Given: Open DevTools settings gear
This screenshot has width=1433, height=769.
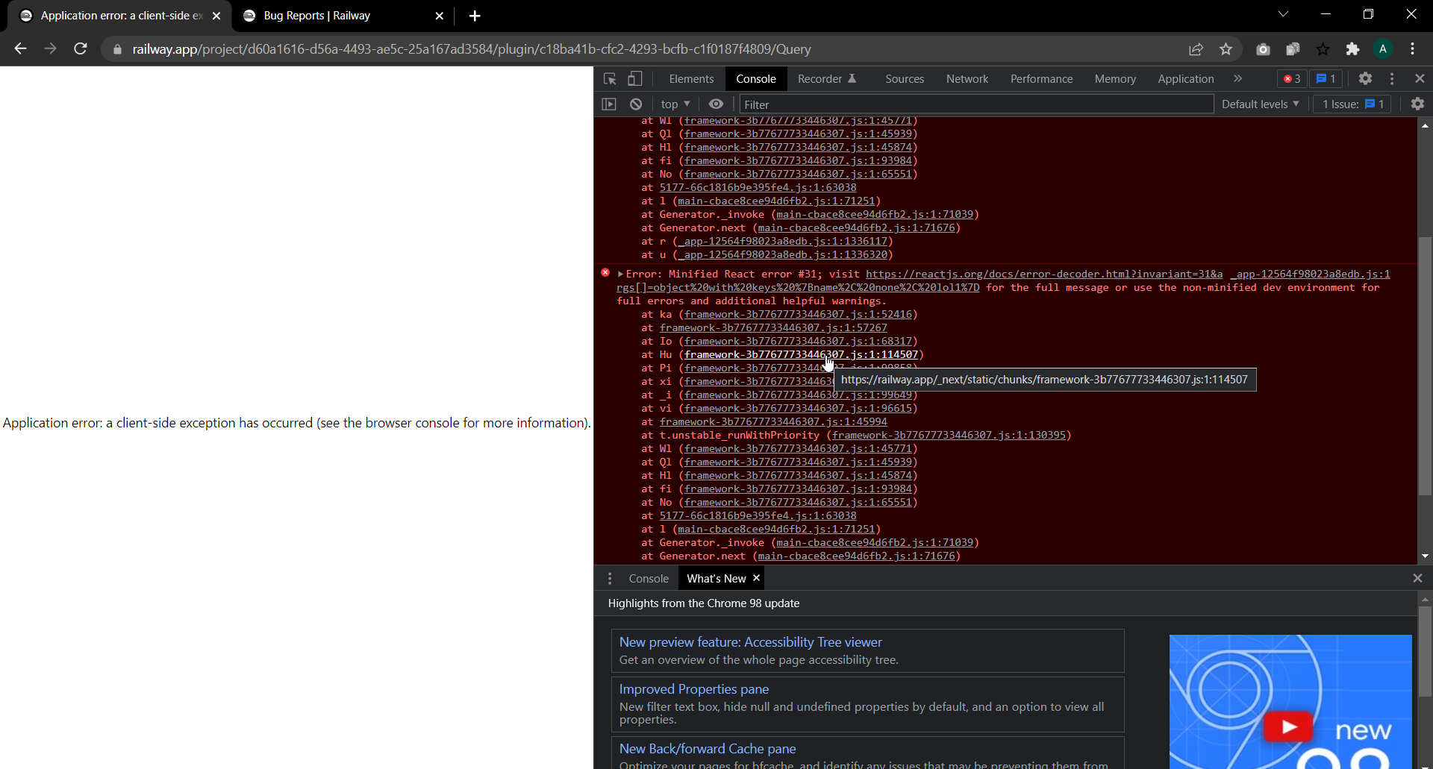Looking at the screenshot, I should pyautogui.click(x=1365, y=78).
